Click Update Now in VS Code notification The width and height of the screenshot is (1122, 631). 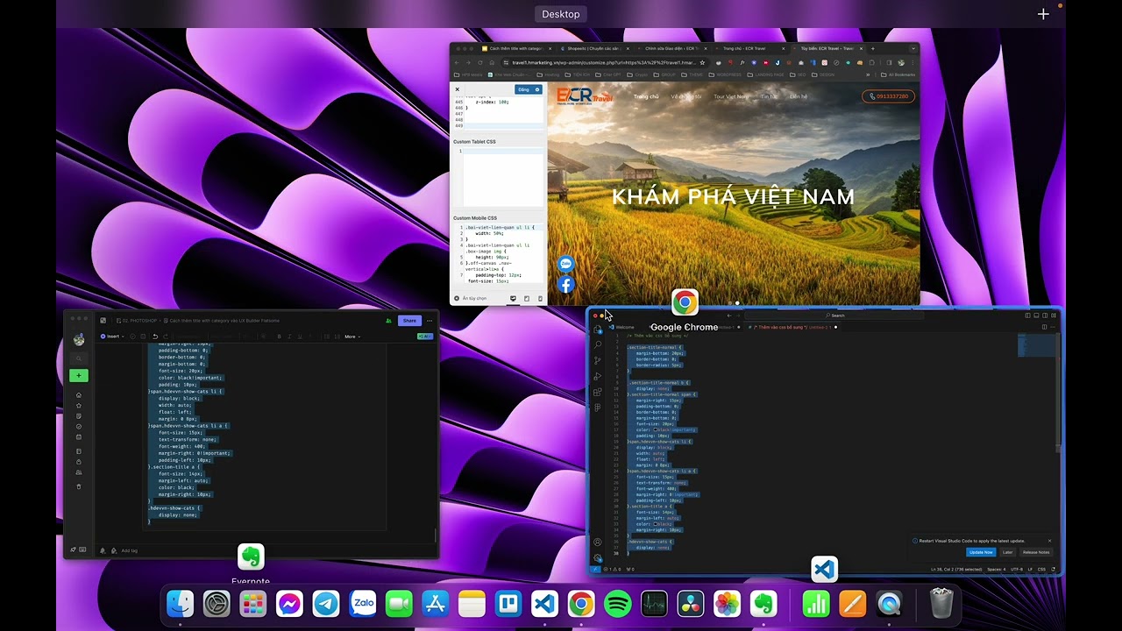[980, 552]
